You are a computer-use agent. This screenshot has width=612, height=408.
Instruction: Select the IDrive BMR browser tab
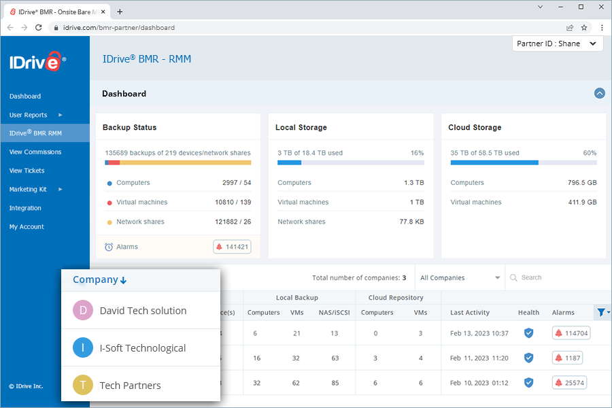(x=57, y=12)
